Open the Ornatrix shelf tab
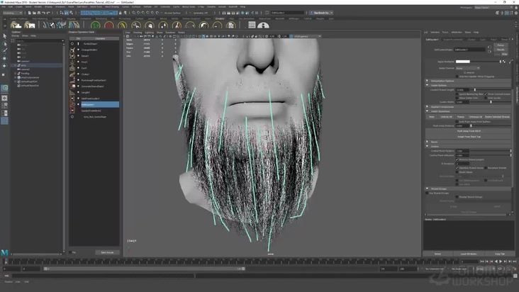 point(220,18)
